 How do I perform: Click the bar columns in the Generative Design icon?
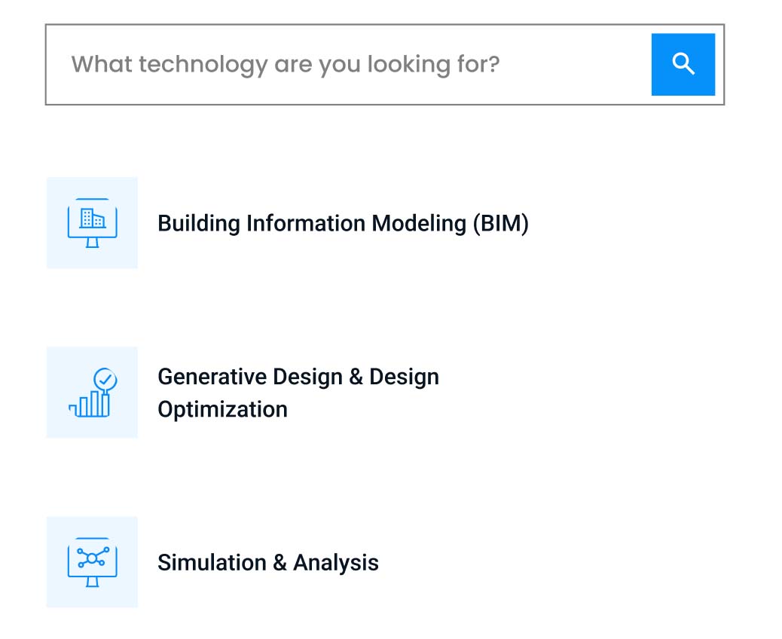pos(90,405)
